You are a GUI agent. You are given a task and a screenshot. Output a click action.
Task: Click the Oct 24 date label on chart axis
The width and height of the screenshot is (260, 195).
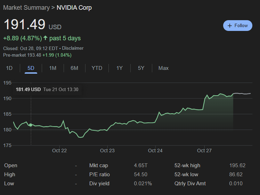pyautogui.click(x=155, y=151)
